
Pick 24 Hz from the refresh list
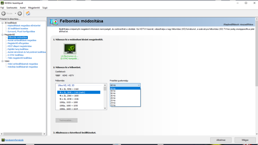click(125, 103)
